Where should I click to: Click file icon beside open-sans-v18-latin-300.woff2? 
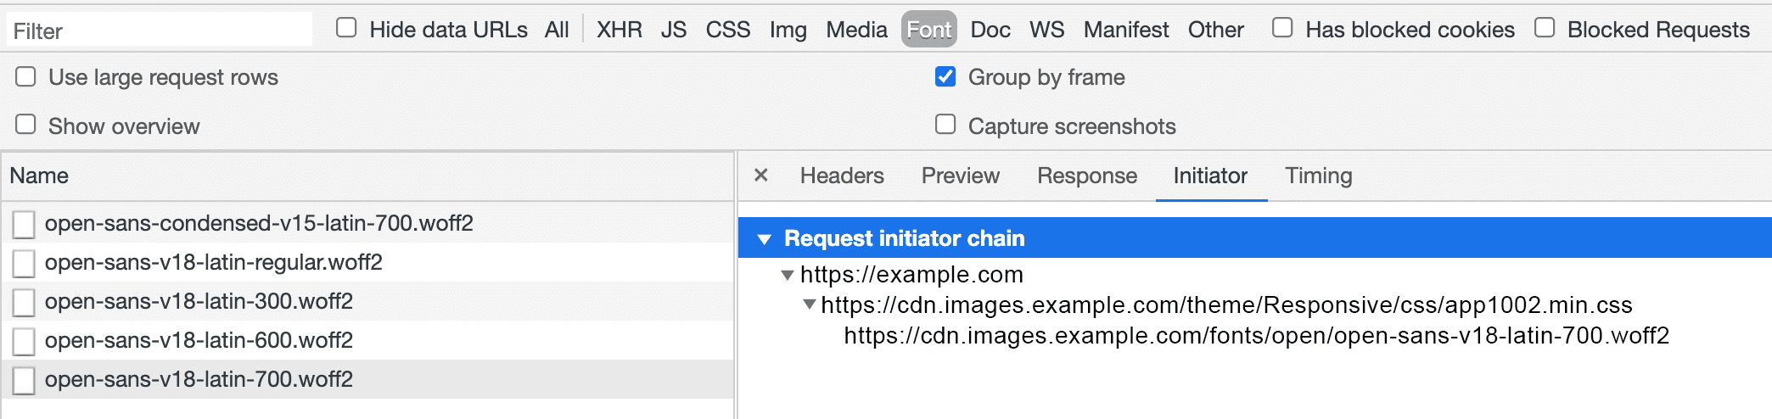24,302
